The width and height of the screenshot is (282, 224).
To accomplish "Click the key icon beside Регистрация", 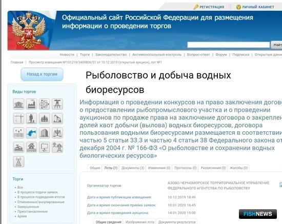I will 196,7.
